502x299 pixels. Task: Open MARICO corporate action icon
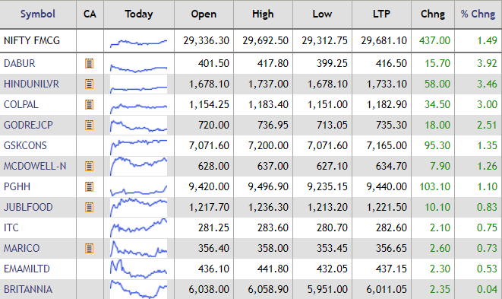[89, 248]
